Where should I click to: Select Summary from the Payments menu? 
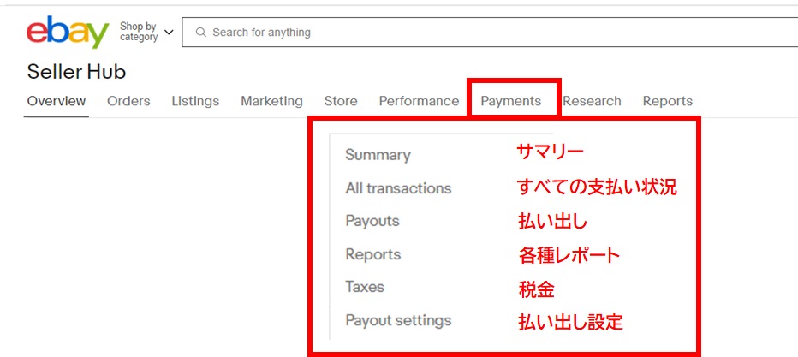(x=378, y=155)
